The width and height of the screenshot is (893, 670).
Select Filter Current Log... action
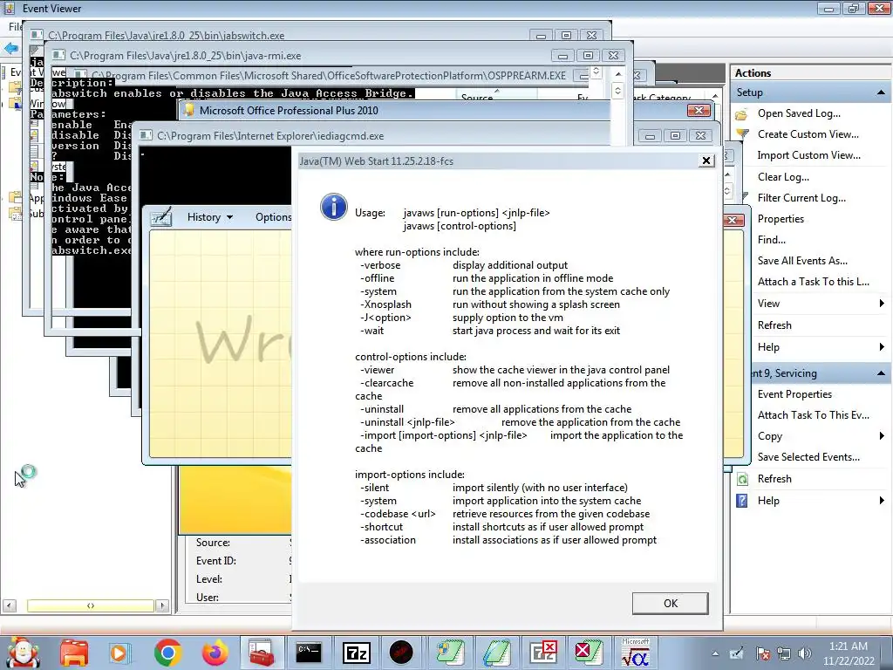(x=801, y=198)
